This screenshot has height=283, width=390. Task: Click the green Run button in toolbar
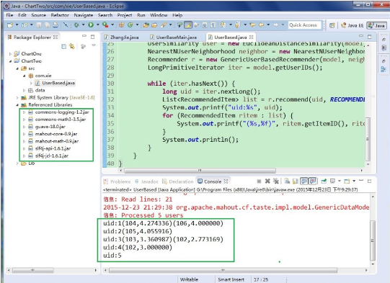coord(91,24)
